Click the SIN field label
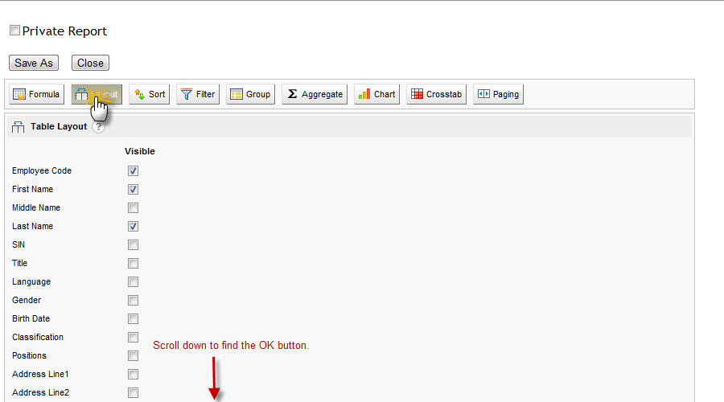 [x=19, y=244]
